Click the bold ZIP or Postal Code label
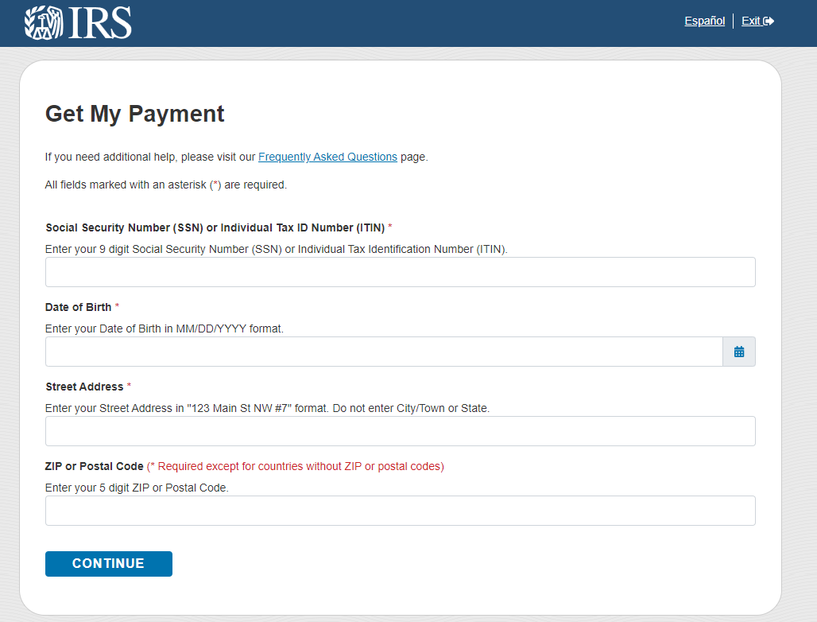817x622 pixels. [x=94, y=466]
